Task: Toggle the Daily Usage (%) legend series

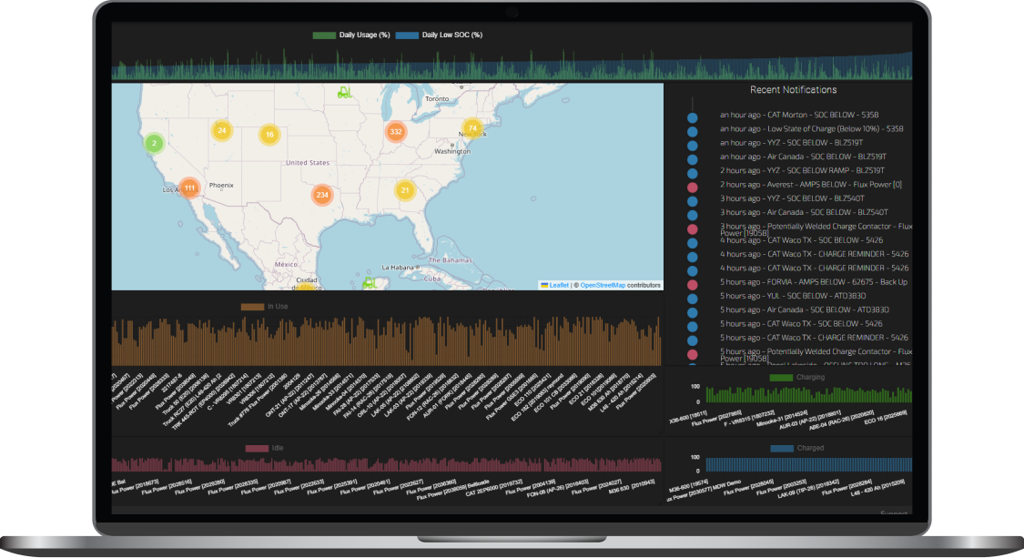Action: [x=351, y=36]
